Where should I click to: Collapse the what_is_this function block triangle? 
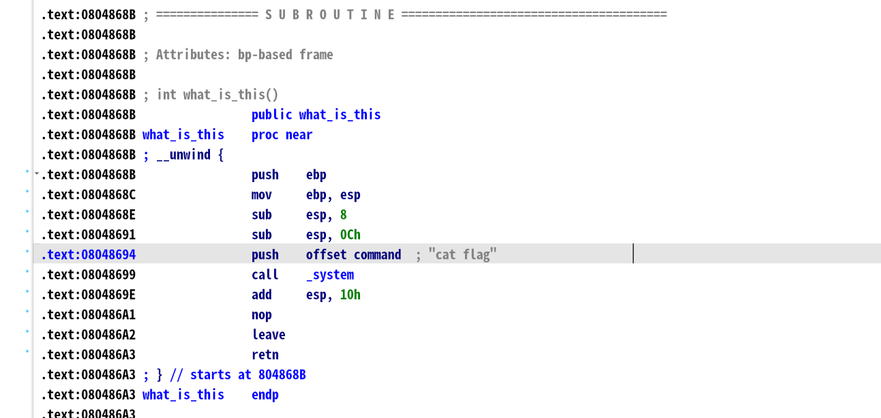pos(36,173)
